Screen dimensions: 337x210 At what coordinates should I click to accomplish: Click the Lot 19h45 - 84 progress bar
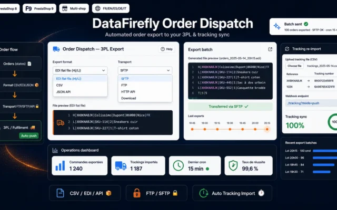(x=324, y=165)
